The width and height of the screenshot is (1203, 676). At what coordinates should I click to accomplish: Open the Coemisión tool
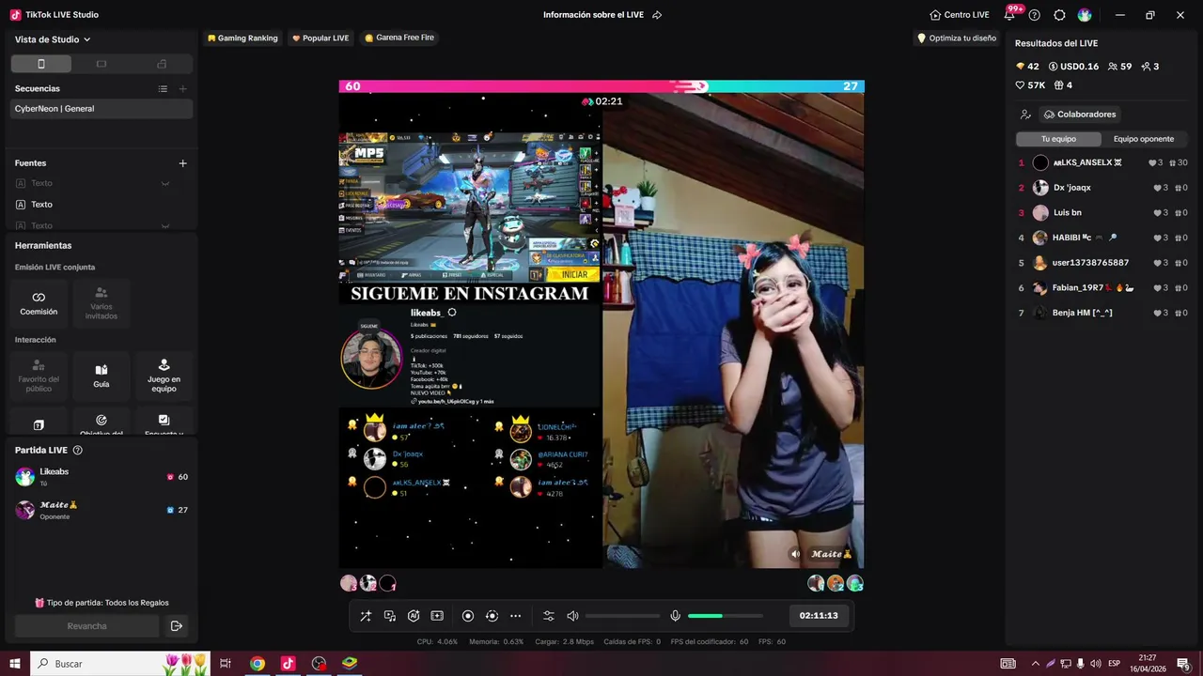[39, 303]
